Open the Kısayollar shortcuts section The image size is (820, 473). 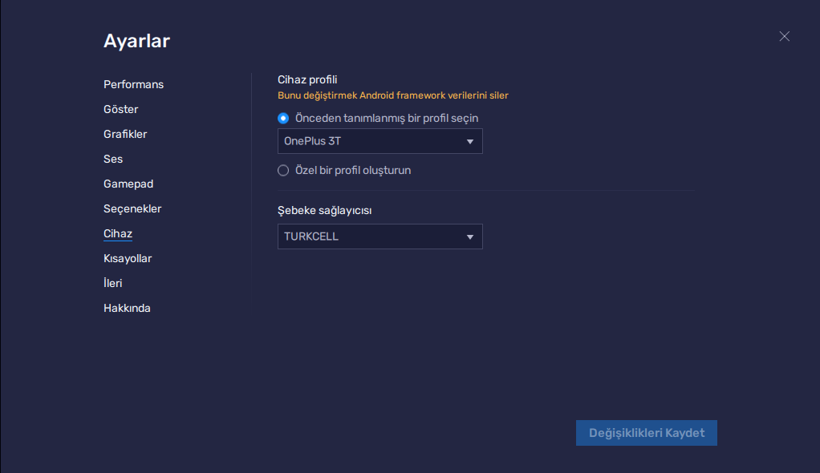click(128, 258)
